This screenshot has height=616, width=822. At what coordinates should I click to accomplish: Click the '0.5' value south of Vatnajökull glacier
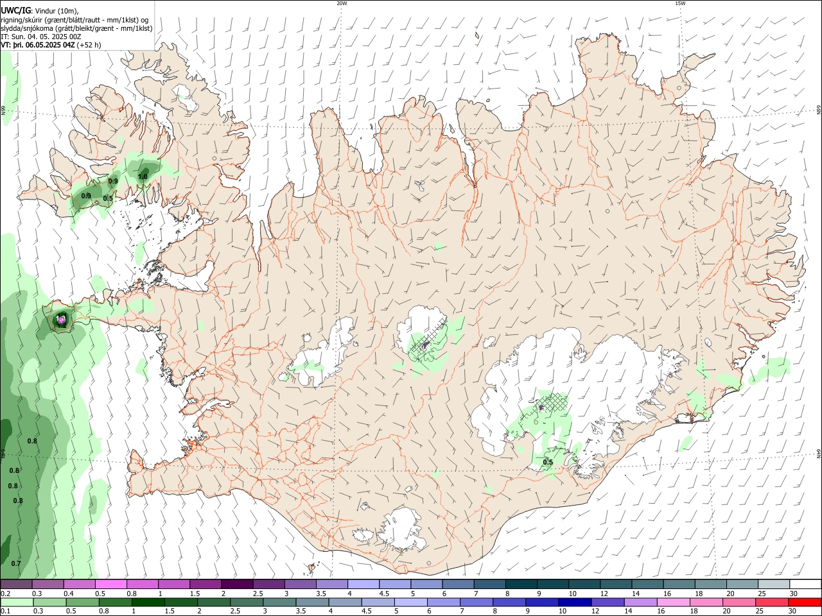[548, 463]
